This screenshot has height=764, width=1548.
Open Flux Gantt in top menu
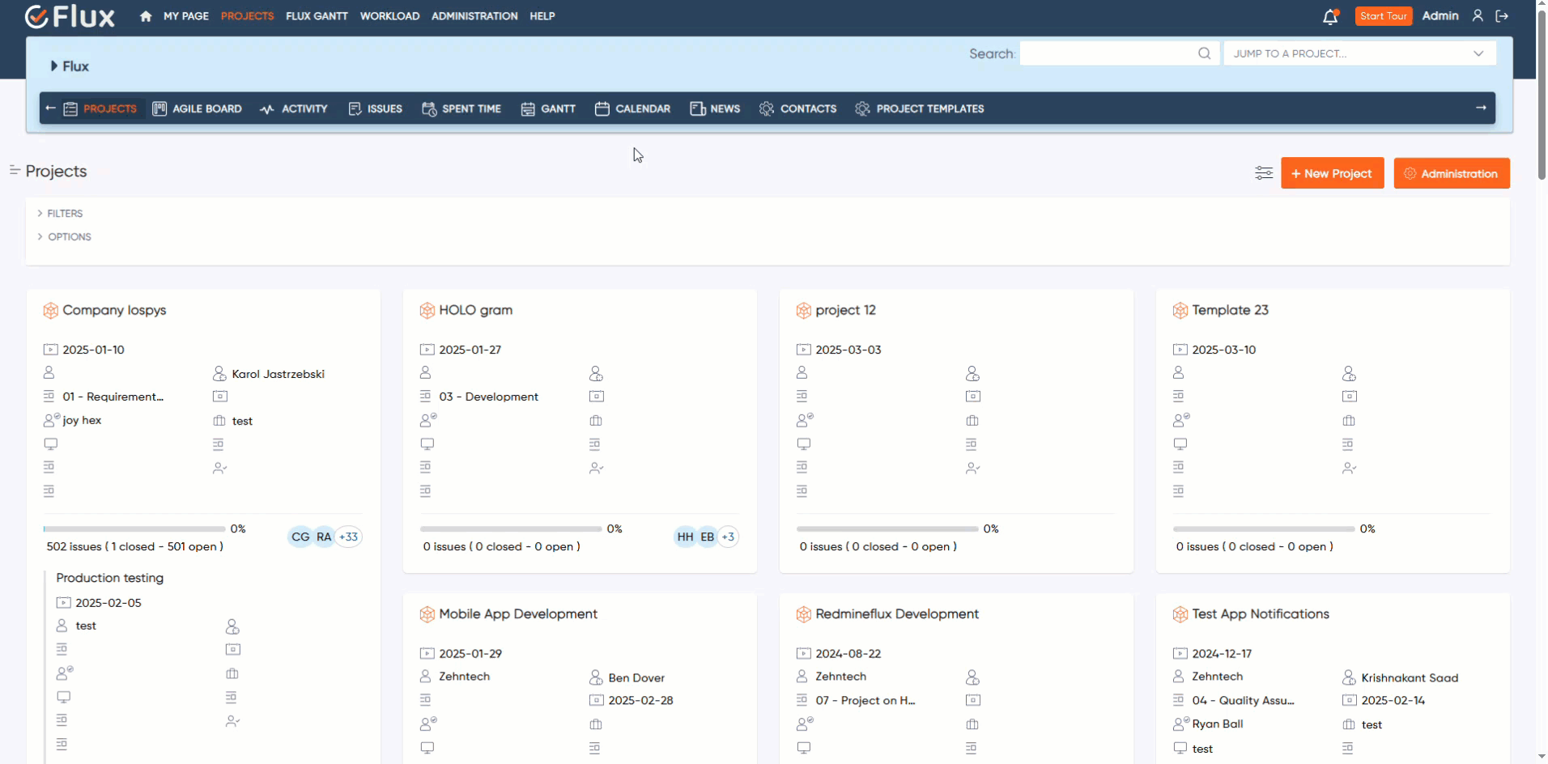pyautogui.click(x=317, y=16)
